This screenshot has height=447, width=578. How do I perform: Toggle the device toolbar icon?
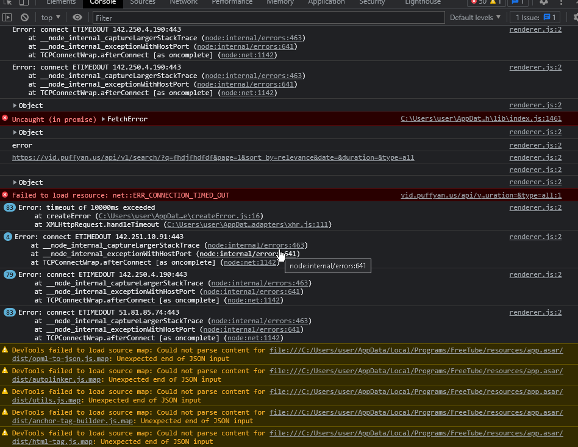[x=24, y=2]
